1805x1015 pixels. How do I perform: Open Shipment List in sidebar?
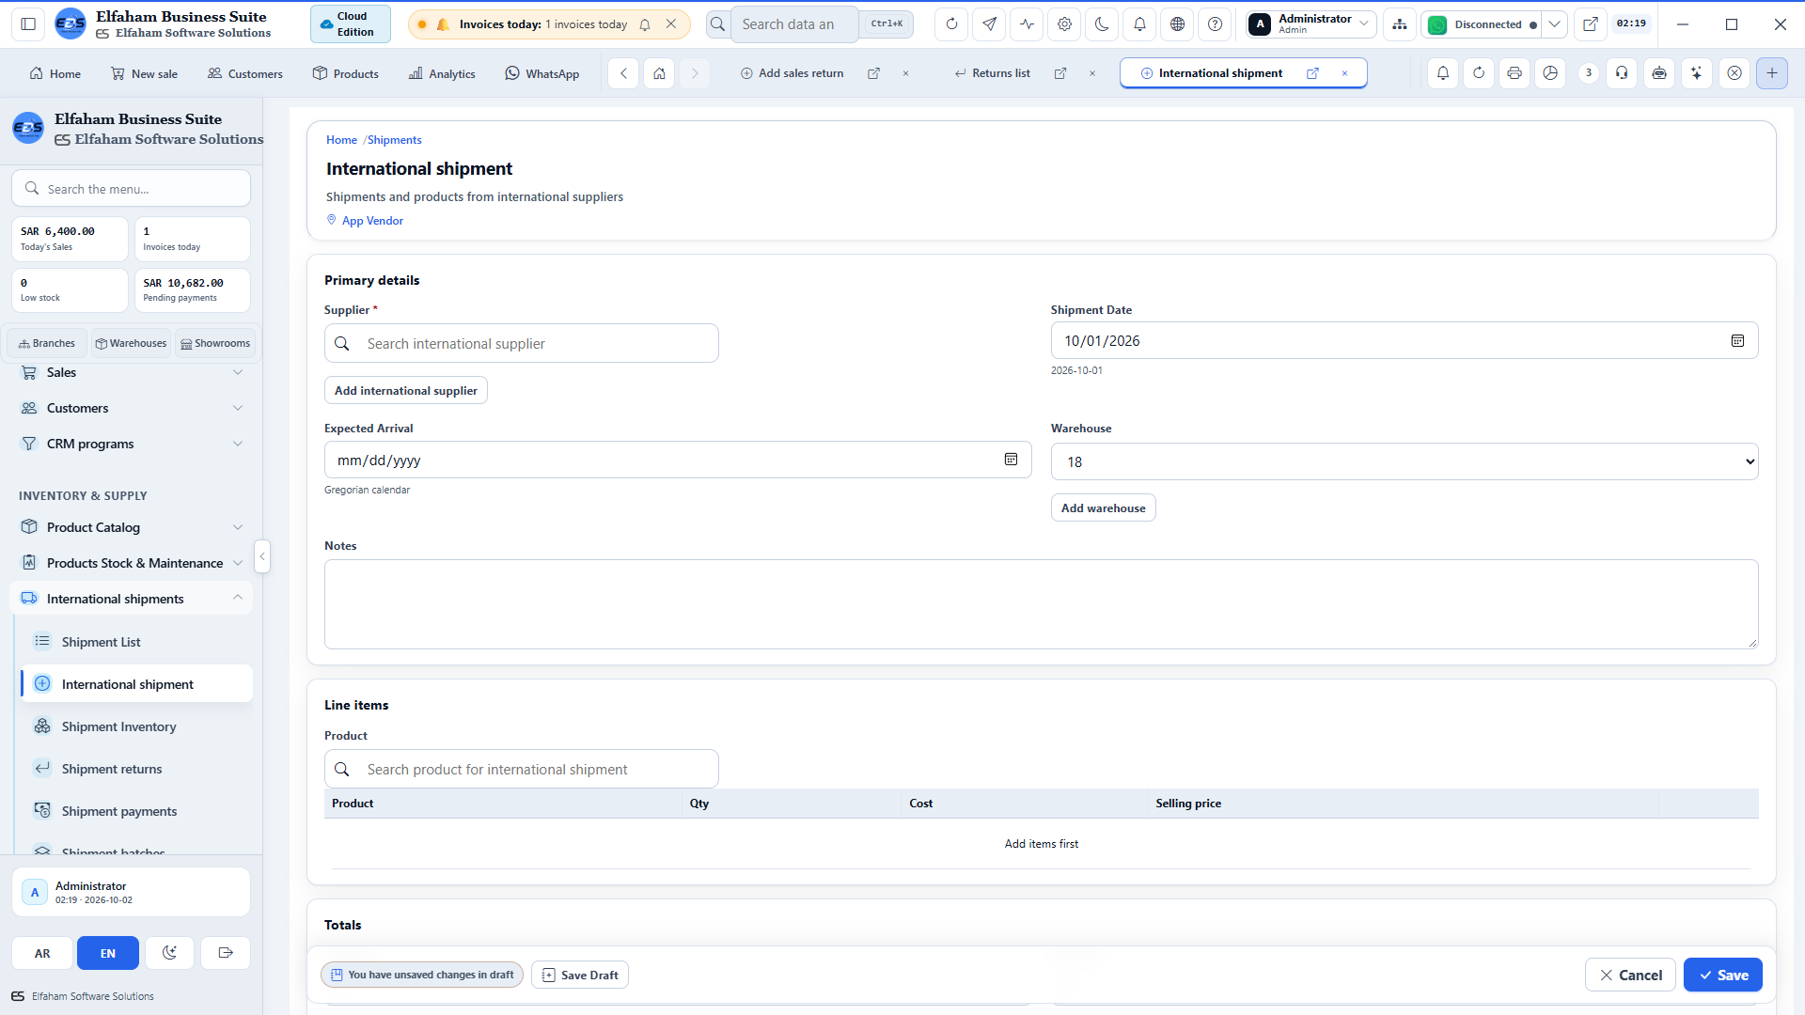137,643
